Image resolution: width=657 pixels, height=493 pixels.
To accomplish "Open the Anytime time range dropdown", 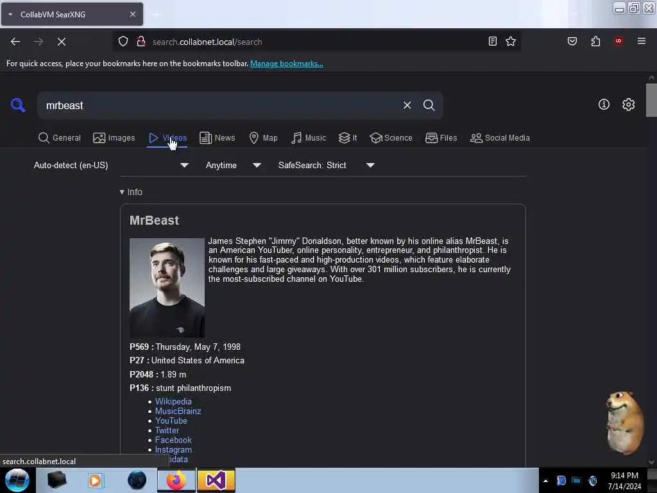I will (x=234, y=165).
